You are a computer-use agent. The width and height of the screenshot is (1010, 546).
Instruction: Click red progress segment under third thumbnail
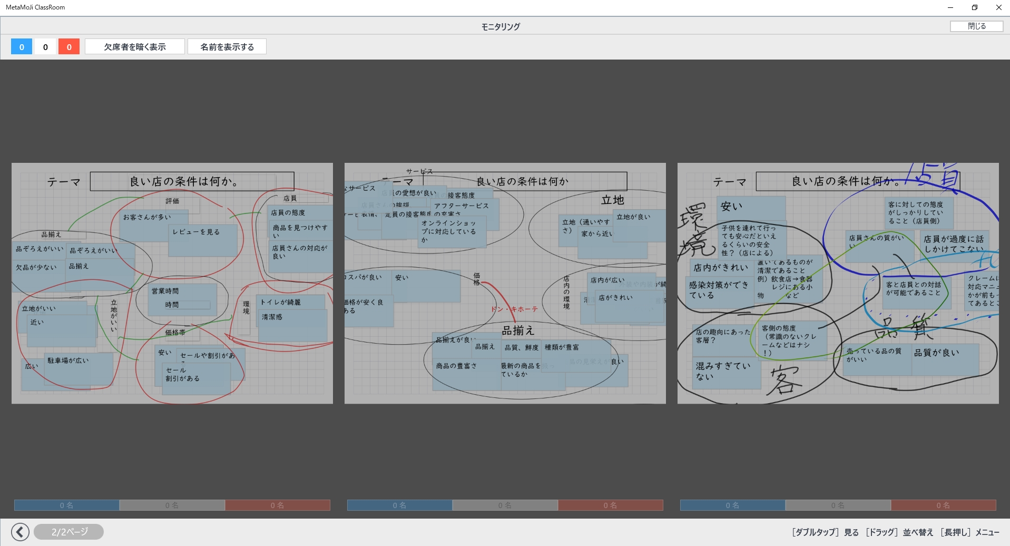coord(943,505)
